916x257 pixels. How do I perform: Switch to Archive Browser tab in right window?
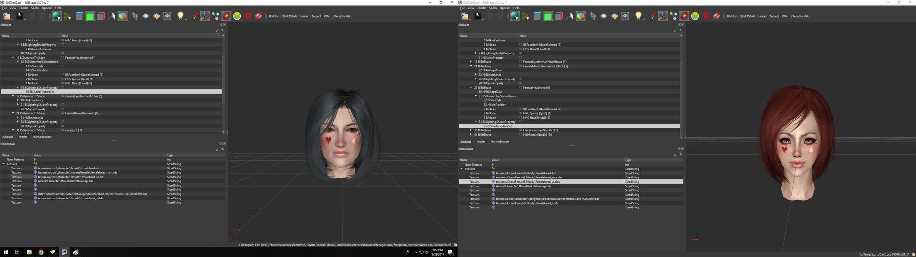500,141
